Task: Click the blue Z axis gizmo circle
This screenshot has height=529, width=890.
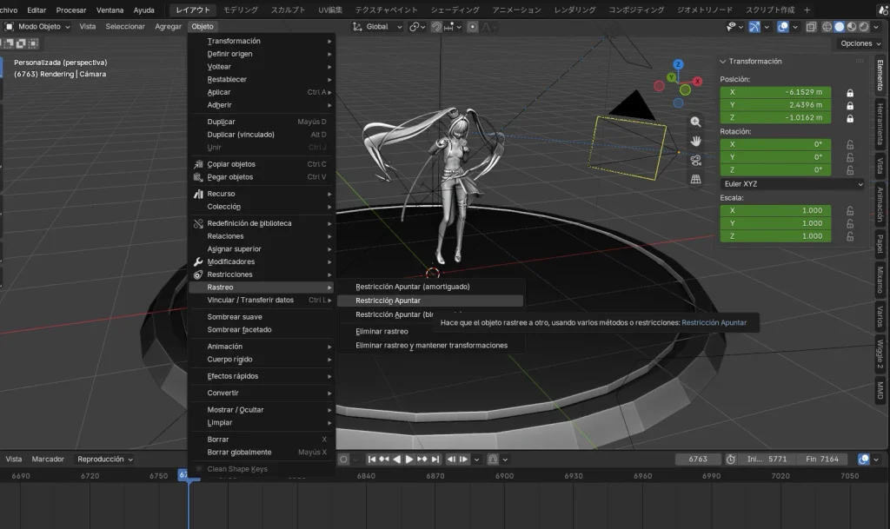Action: [678, 64]
